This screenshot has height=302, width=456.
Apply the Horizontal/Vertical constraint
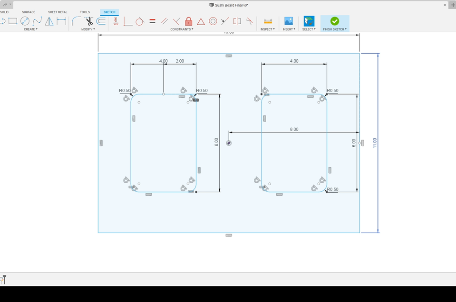pos(116,21)
